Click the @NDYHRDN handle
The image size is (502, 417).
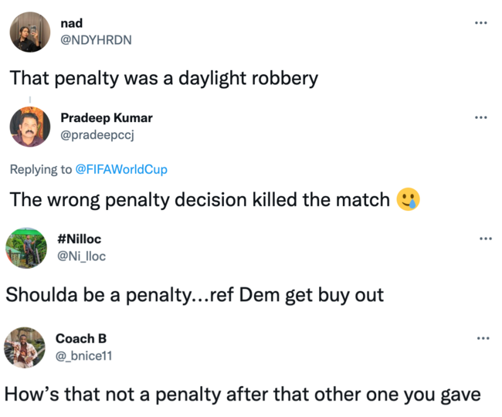96,40
